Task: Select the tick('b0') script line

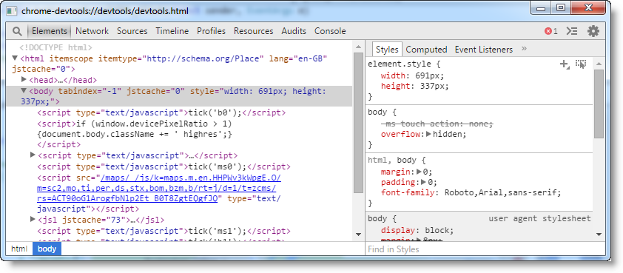Action: tap(161, 112)
